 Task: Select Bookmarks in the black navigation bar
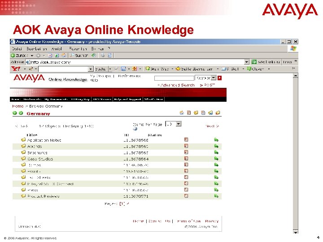(33, 99)
